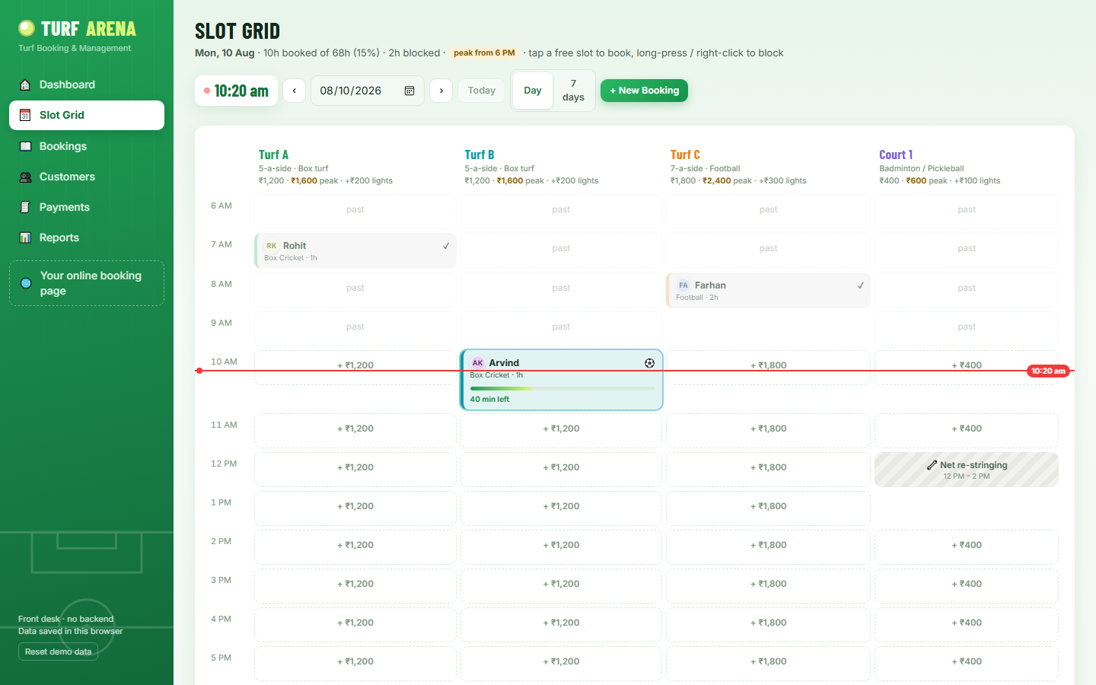
Task: Click the Bookings sidebar icon
Action: (x=25, y=146)
